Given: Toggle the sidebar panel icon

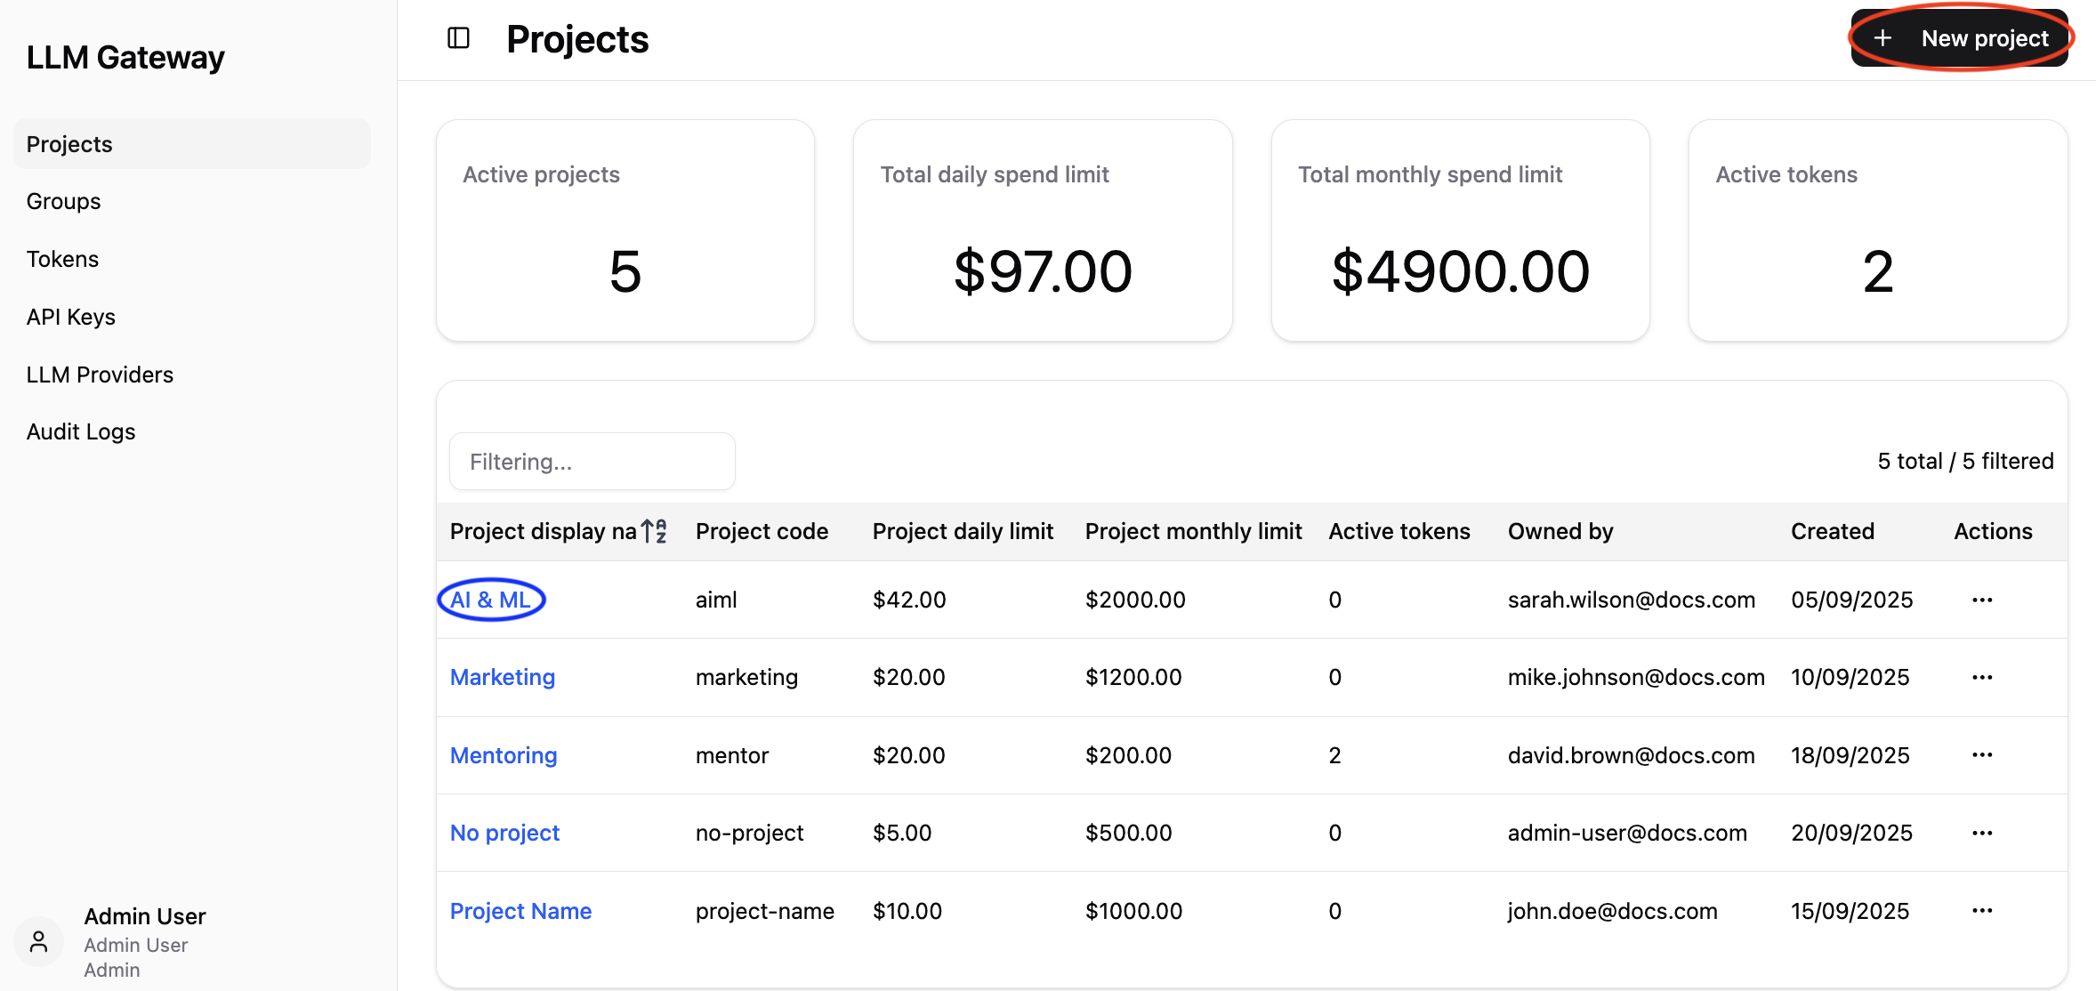Looking at the screenshot, I should (x=458, y=38).
